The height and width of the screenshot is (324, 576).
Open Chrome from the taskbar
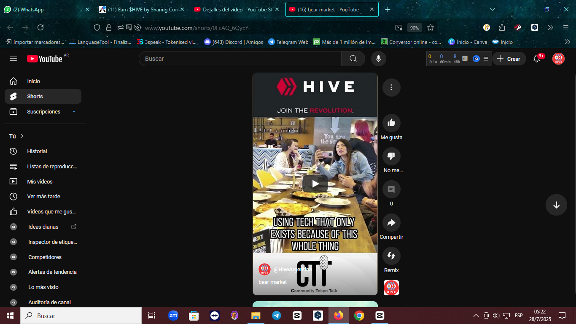tap(359, 316)
